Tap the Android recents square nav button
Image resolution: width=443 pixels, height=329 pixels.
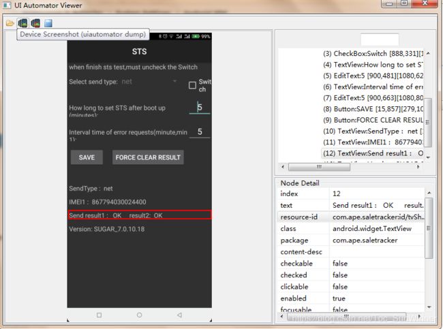[x=99, y=315]
